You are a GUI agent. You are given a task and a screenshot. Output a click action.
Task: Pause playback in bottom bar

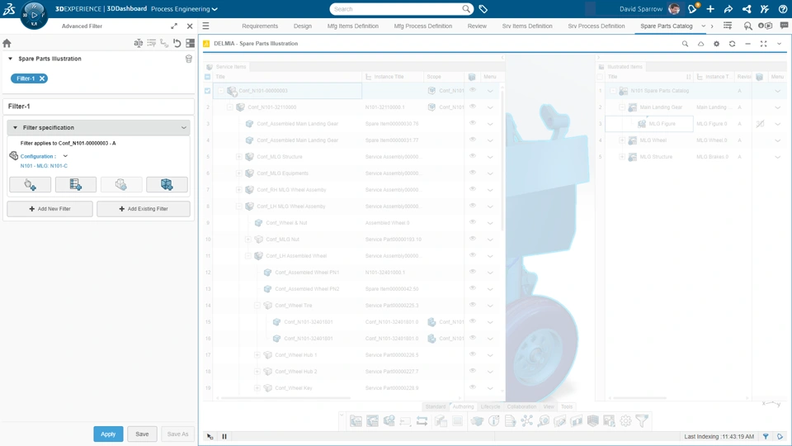[x=224, y=436]
